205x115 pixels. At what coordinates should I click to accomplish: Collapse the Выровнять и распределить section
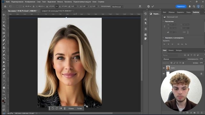coord(163,38)
